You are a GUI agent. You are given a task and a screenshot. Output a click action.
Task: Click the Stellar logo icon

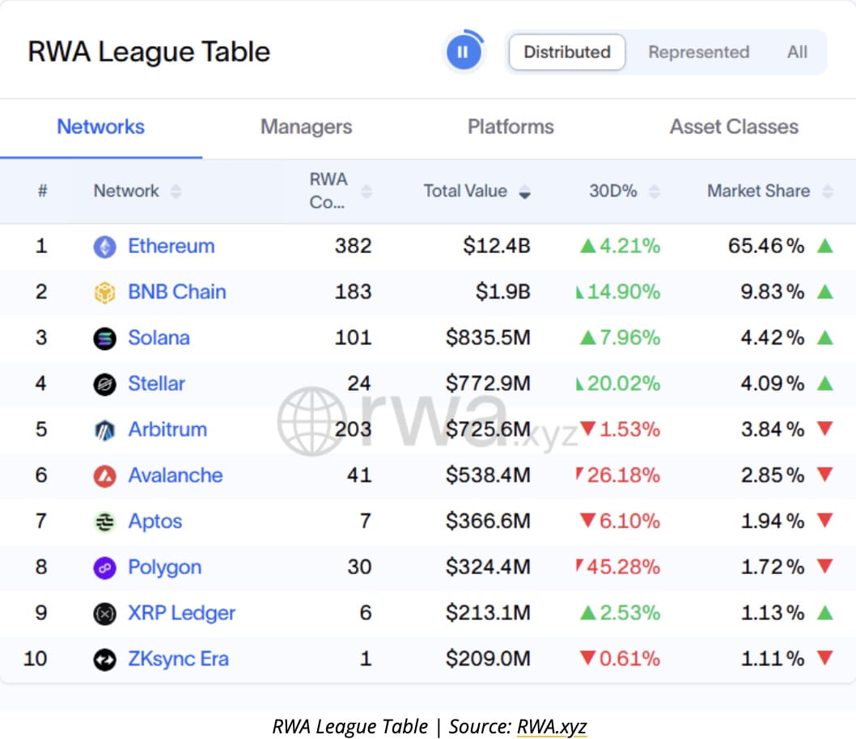tap(104, 384)
